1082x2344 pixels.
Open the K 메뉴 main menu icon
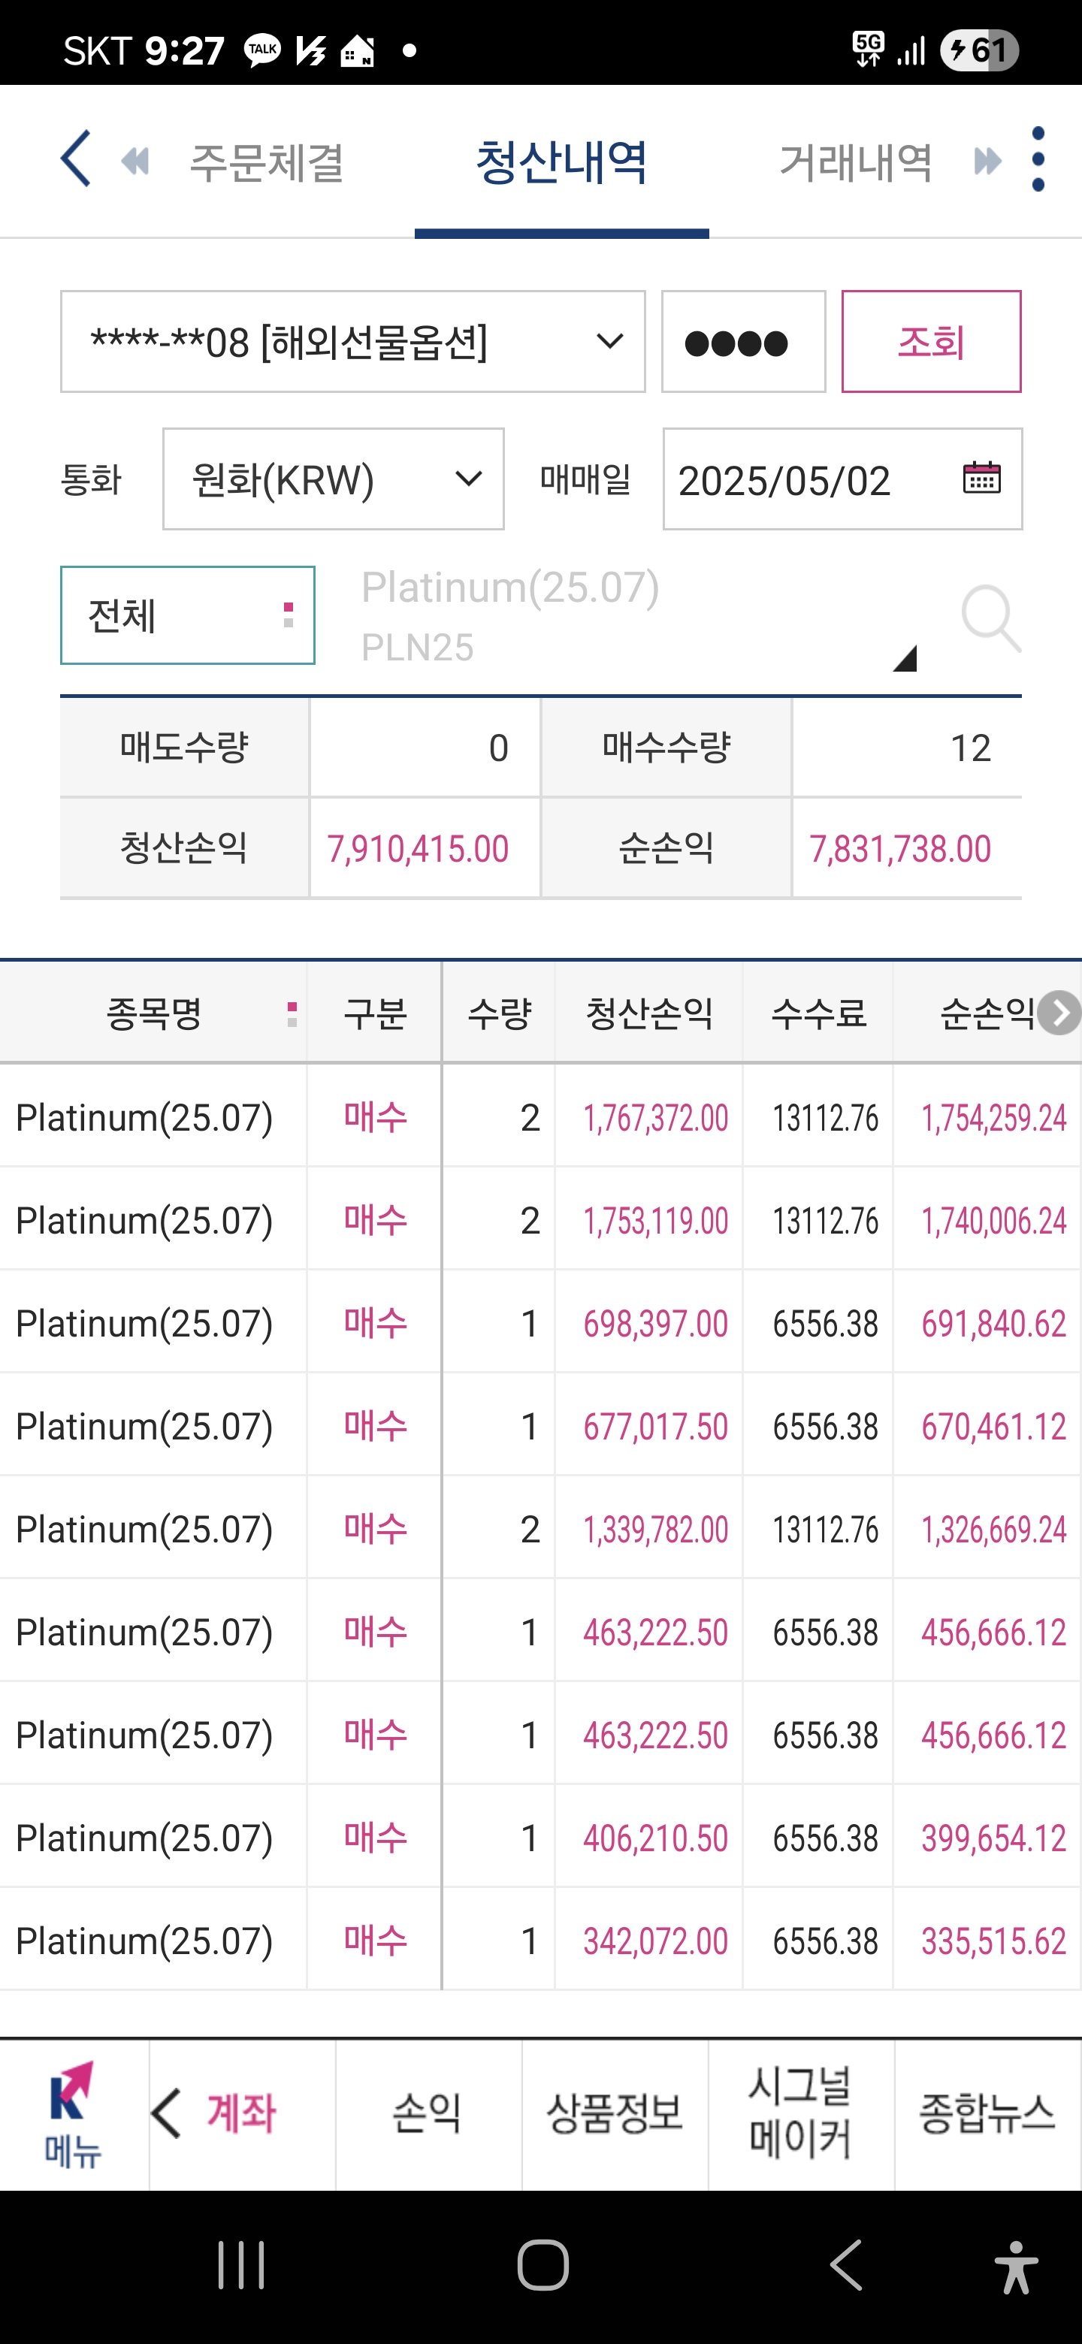point(73,2114)
